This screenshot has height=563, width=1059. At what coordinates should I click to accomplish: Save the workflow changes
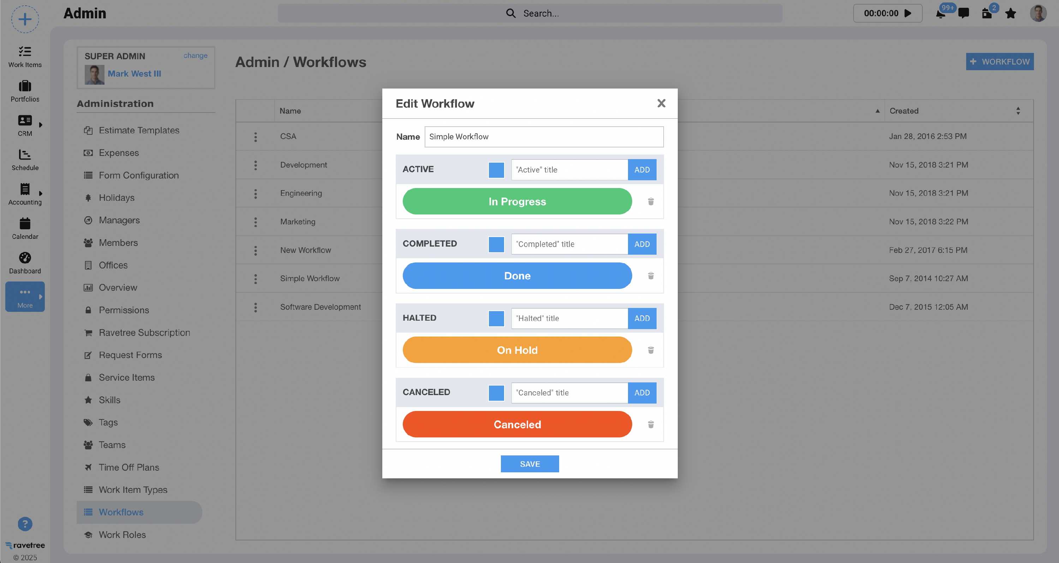pos(529,464)
